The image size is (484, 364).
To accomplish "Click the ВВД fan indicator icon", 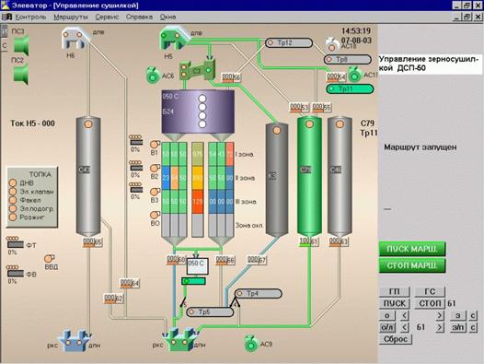I will pos(49,258).
